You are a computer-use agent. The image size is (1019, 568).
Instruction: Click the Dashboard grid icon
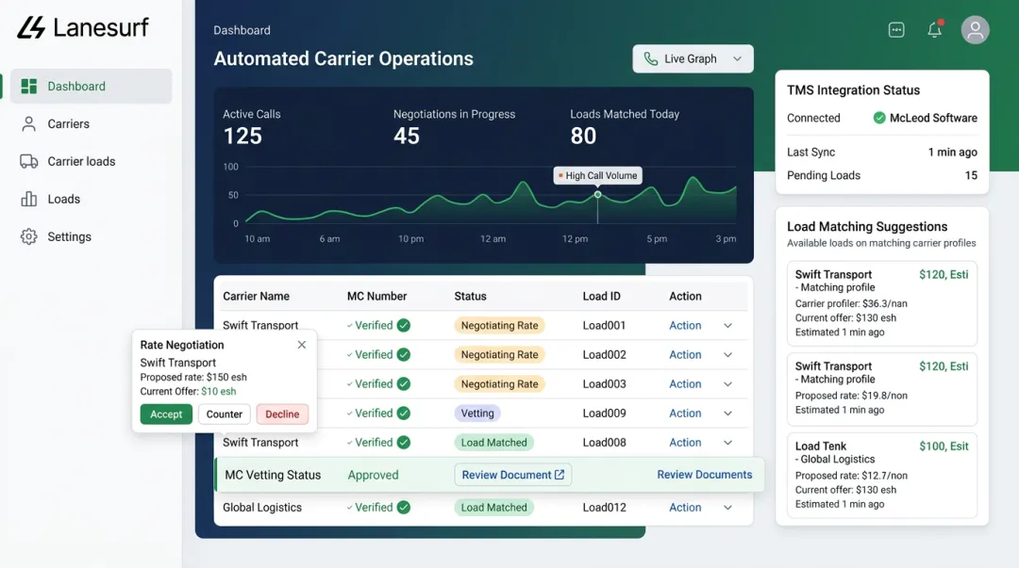tap(28, 87)
